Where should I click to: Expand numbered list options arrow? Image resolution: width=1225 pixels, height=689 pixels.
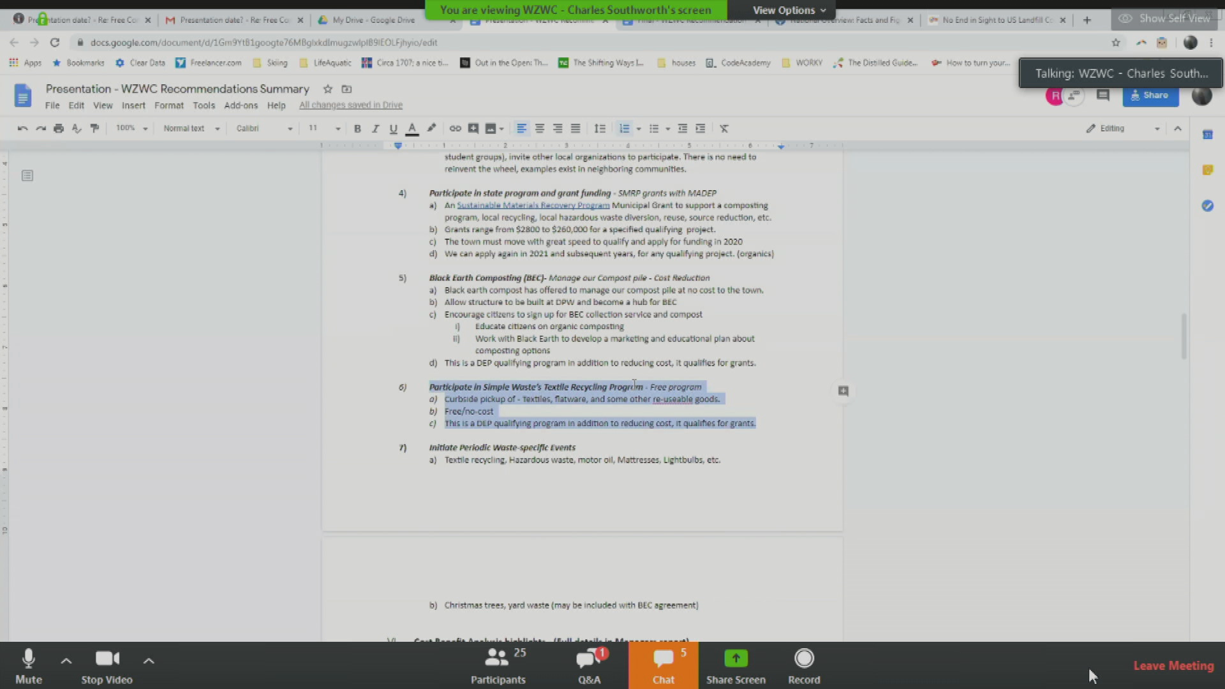click(x=639, y=129)
